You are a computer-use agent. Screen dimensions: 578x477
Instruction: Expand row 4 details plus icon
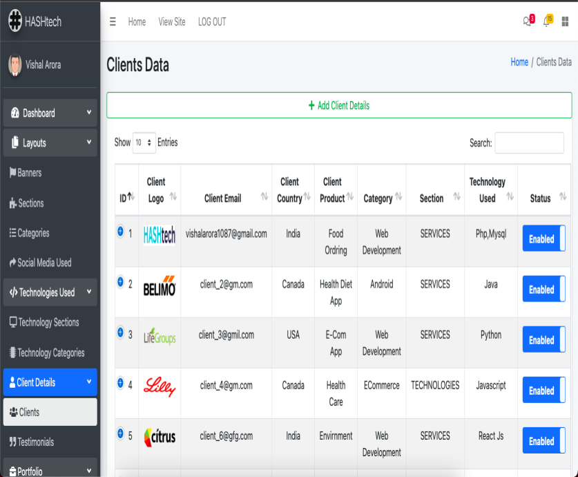coord(120,383)
